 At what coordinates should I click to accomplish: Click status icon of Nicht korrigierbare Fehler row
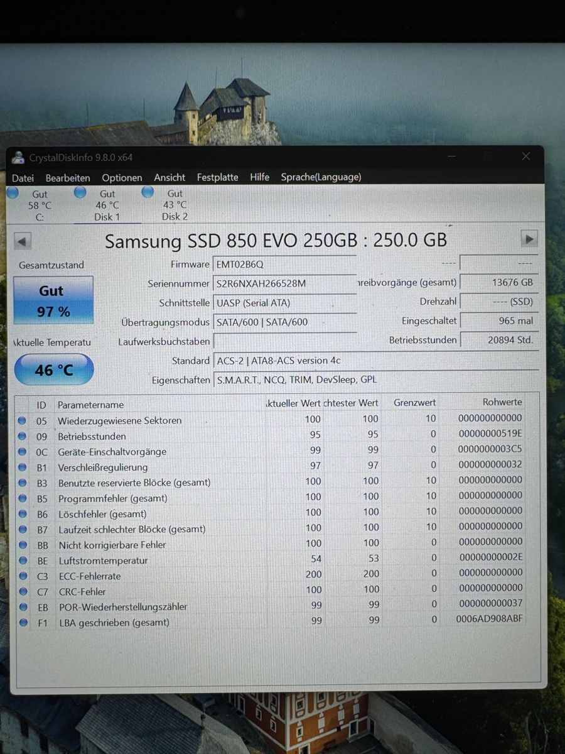23,545
